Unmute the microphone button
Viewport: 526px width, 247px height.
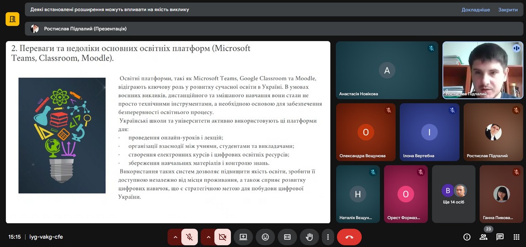click(189, 237)
